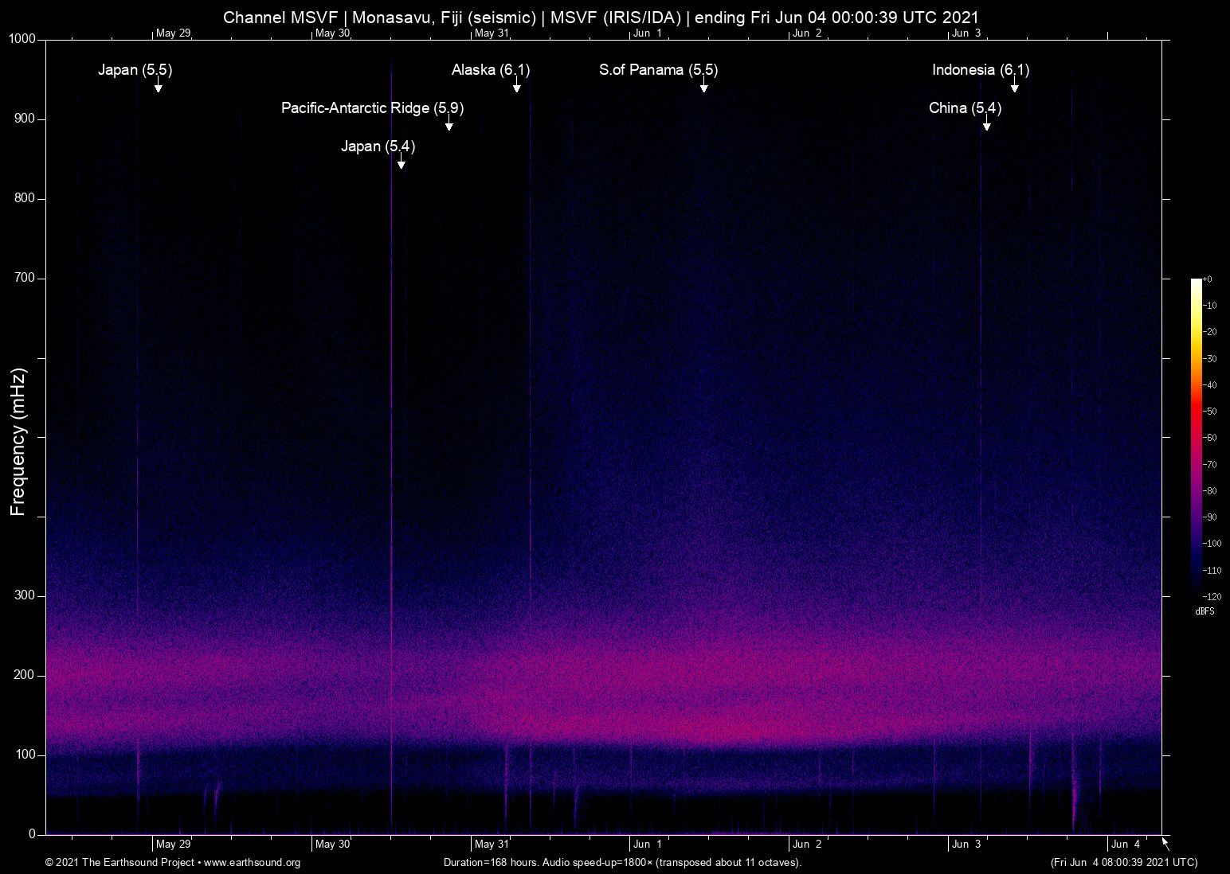The height and width of the screenshot is (874, 1230).
Task: Select 'Jun 1' on the bottom time axis
Action: pyautogui.click(x=648, y=844)
